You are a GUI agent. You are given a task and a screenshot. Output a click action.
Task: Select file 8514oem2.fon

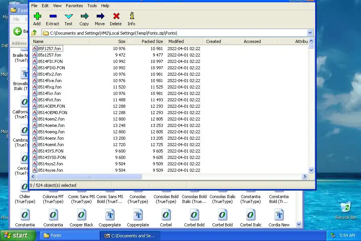click(x=51, y=119)
